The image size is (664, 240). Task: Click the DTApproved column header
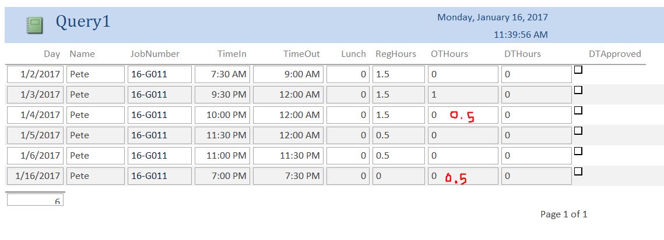pos(615,54)
